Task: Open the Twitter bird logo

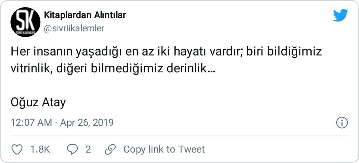Action: pos(340,15)
